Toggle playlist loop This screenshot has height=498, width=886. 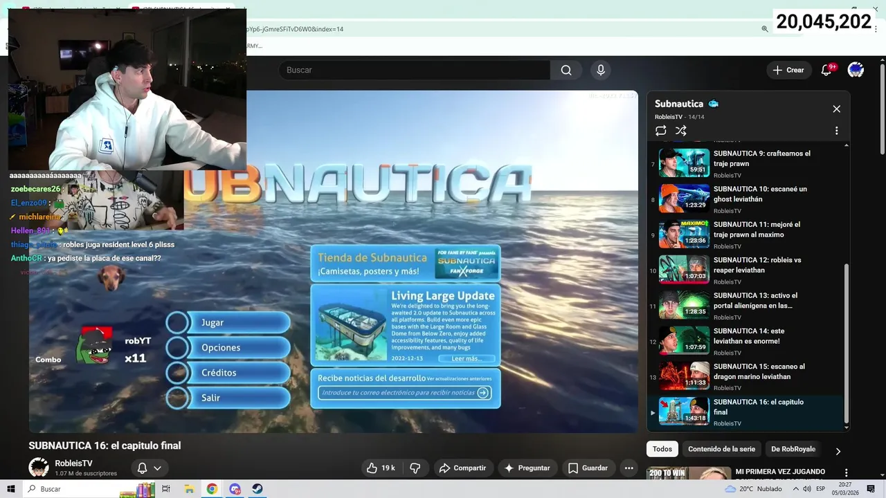pos(661,131)
